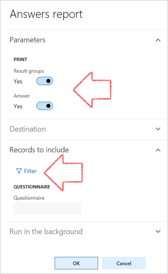Click the Cancel button
168x274 pixels.
pos(124,263)
